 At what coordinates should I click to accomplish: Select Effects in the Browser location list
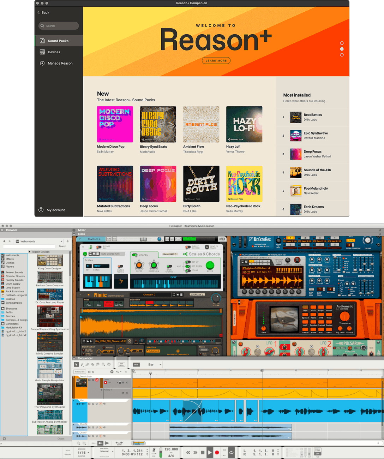(x=10, y=259)
